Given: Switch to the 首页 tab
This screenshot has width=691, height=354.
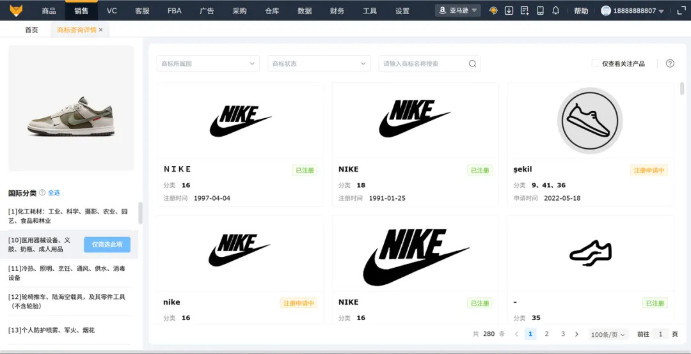Looking at the screenshot, I should pyautogui.click(x=31, y=30).
